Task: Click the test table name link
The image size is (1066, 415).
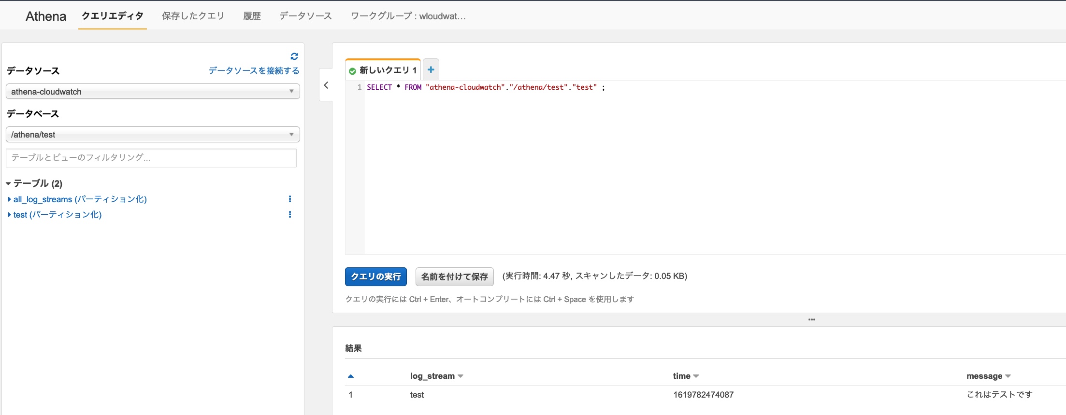Action: pos(58,215)
